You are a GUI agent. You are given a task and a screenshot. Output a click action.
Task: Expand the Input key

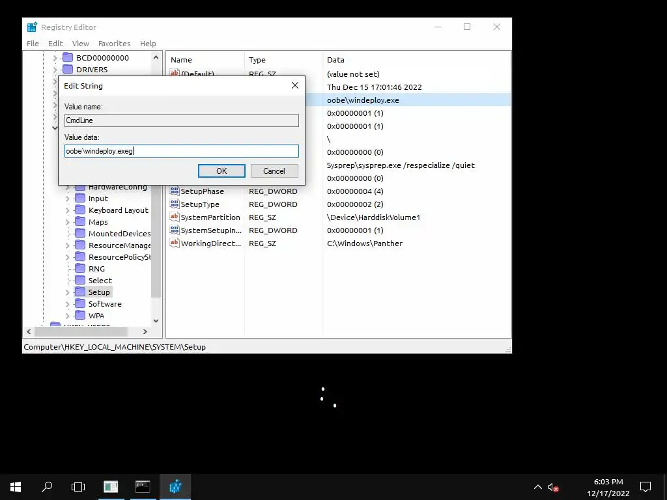67,199
